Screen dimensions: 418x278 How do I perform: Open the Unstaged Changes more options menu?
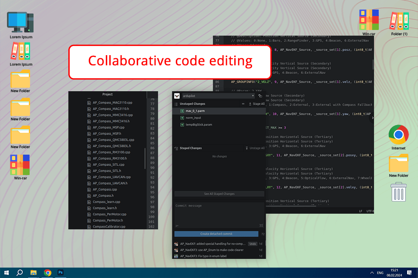pyautogui.click(x=243, y=104)
